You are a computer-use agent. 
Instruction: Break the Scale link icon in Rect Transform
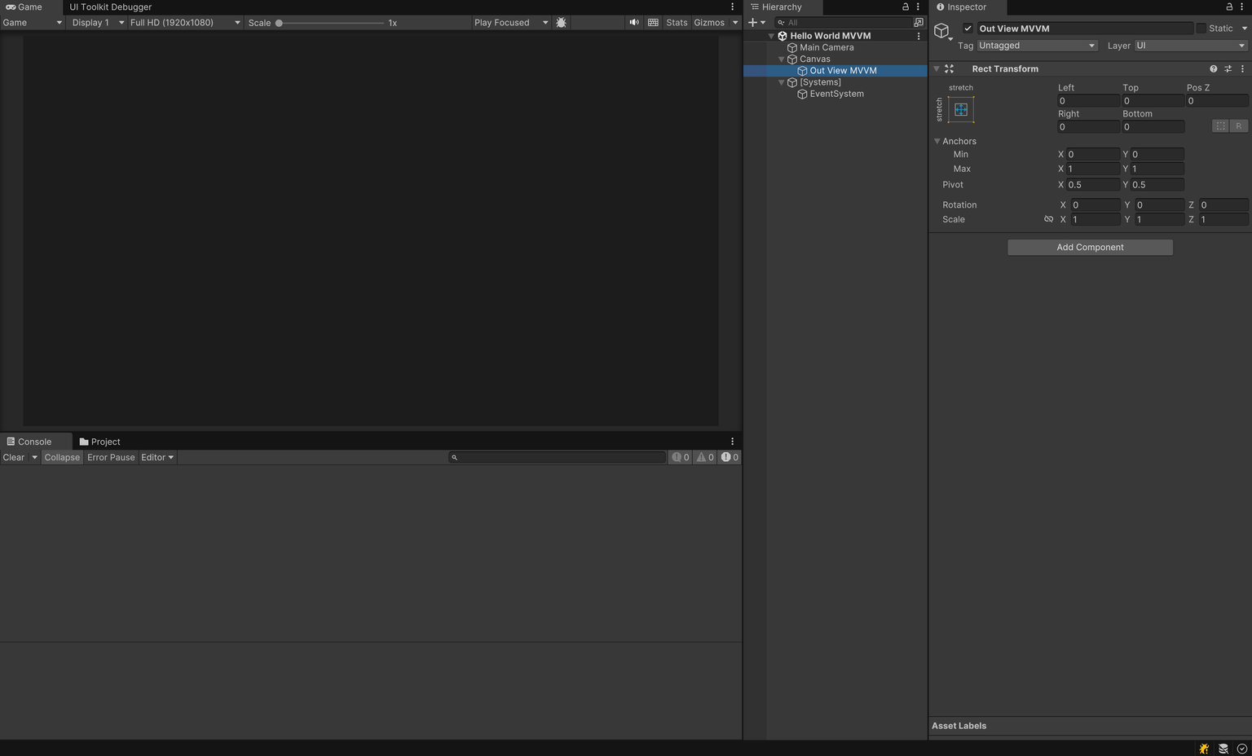coord(1048,219)
